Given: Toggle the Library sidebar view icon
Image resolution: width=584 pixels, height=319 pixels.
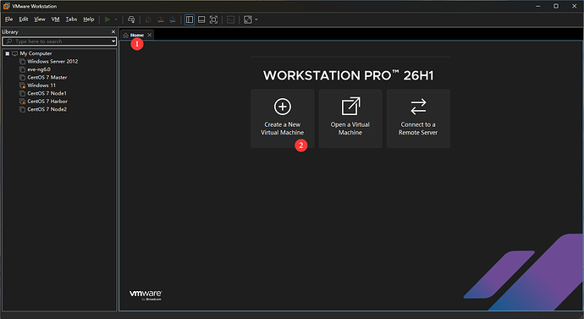Looking at the screenshot, I should pyautogui.click(x=190, y=19).
